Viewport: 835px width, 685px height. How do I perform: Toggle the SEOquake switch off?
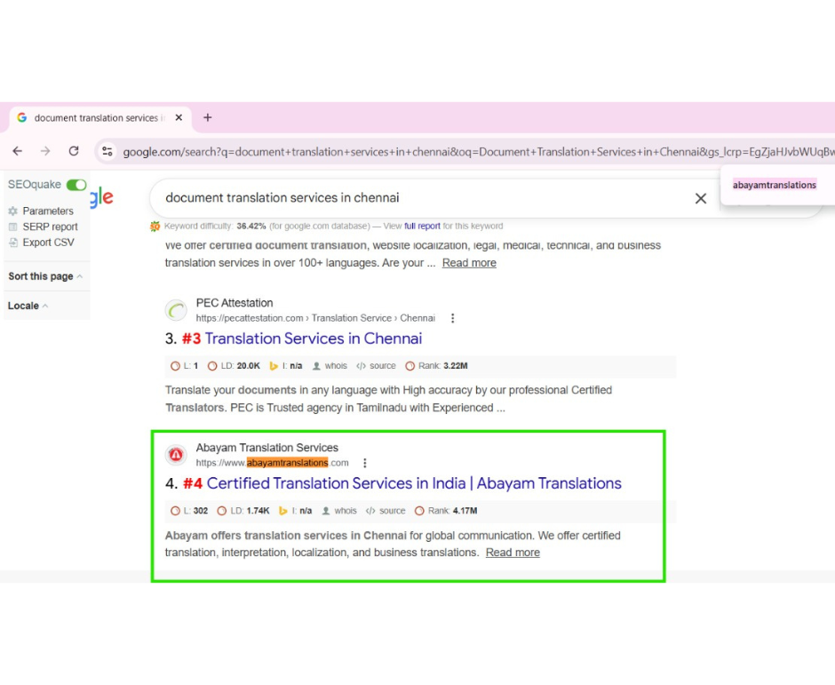[x=76, y=184]
